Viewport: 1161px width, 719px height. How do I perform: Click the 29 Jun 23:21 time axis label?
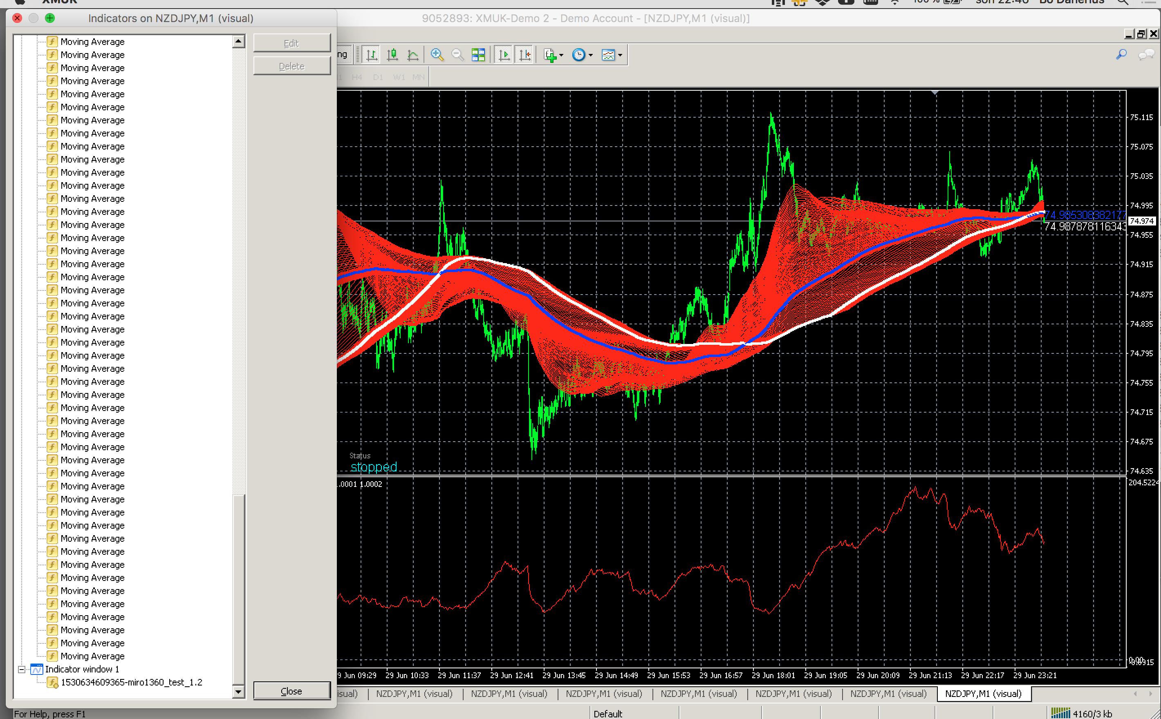(x=1034, y=675)
